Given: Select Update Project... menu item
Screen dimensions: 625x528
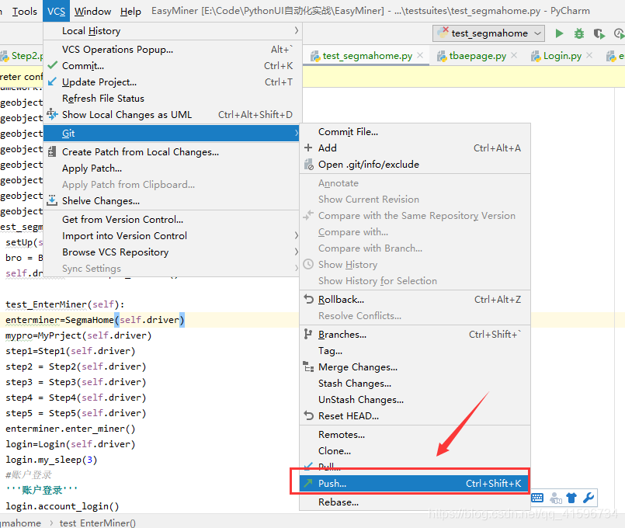Looking at the screenshot, I should coord(172,82).
